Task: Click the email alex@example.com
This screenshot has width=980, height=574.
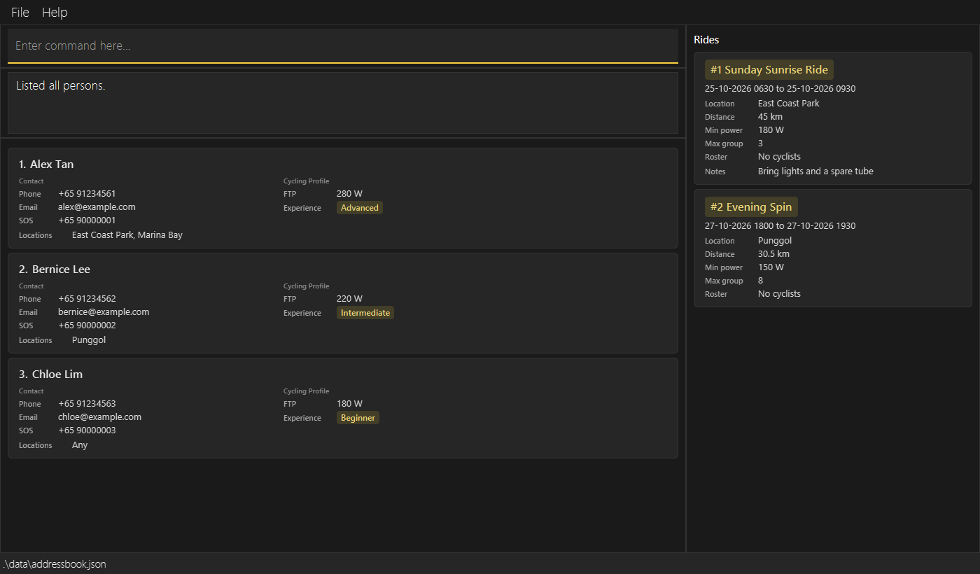Action: (97, 207)
